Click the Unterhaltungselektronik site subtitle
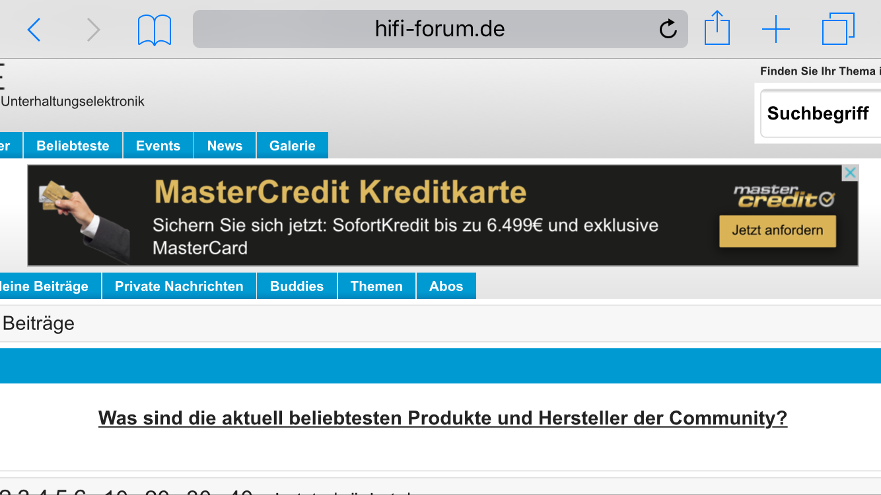Screen dimensions: 881x495 pos(73,102)
